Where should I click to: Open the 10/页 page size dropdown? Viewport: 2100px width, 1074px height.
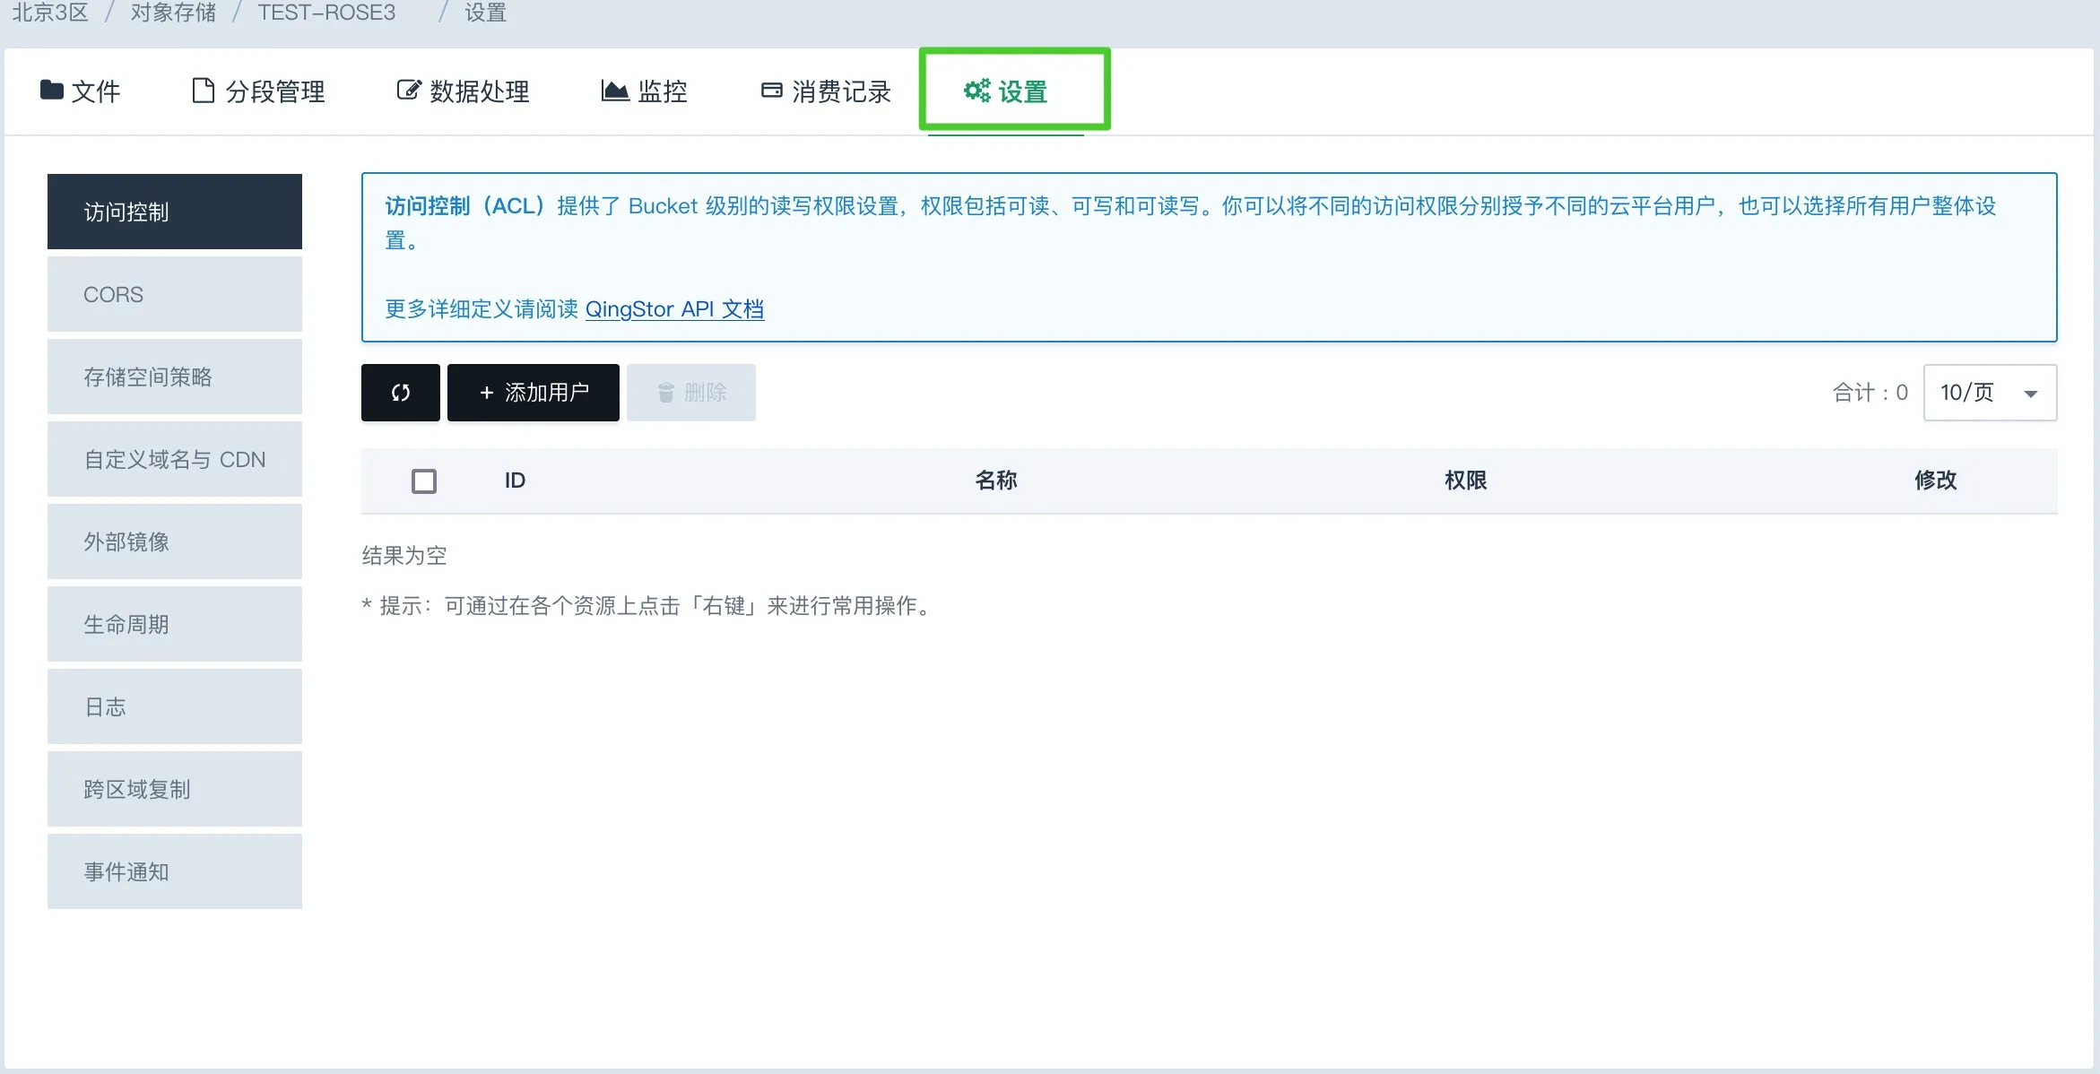pyautogui.click(x=1989, y=393)
